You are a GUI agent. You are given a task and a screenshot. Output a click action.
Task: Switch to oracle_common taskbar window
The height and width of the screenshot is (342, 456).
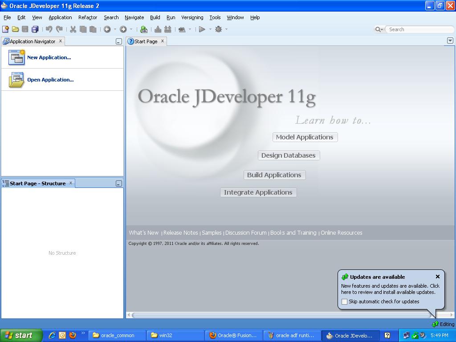tap(117, 335)
